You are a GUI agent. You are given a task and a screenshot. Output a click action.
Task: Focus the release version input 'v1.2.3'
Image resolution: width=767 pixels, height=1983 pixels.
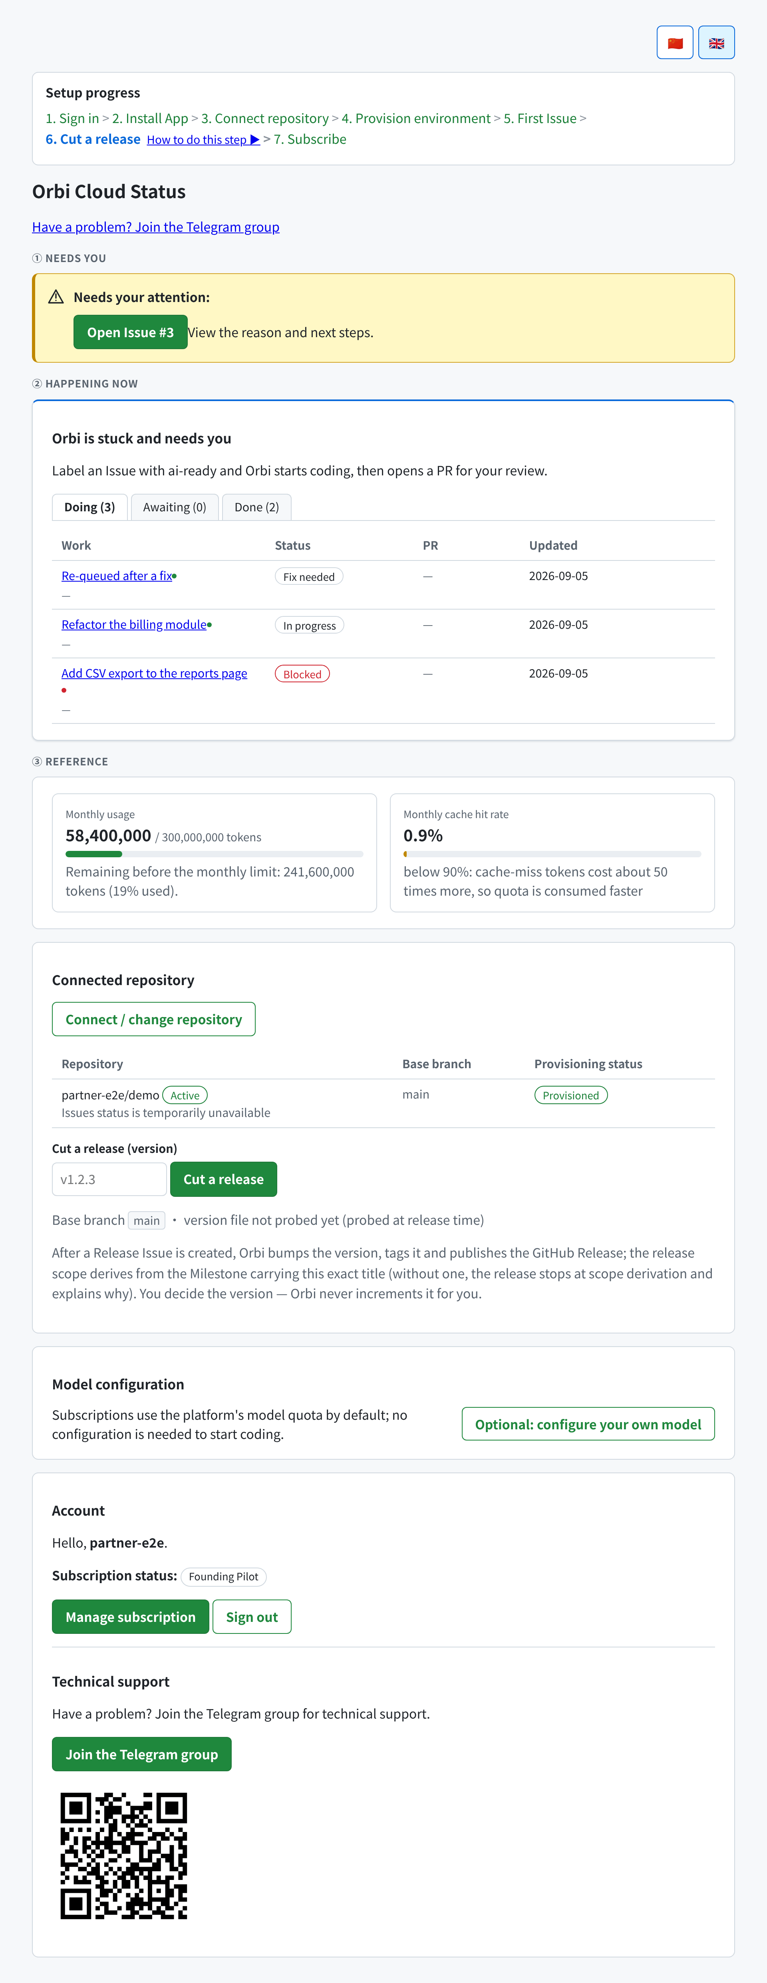(109, 1179)
